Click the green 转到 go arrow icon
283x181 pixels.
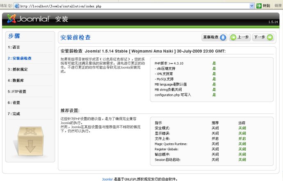[x=259, y=6]
